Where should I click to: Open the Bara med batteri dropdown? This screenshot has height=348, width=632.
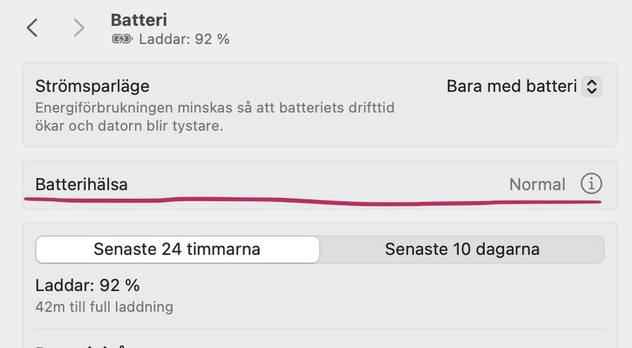point(512,86)
